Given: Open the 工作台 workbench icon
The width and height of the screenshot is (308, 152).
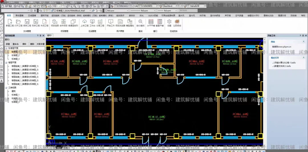Looking at the screenshot, I should point(92,23).
